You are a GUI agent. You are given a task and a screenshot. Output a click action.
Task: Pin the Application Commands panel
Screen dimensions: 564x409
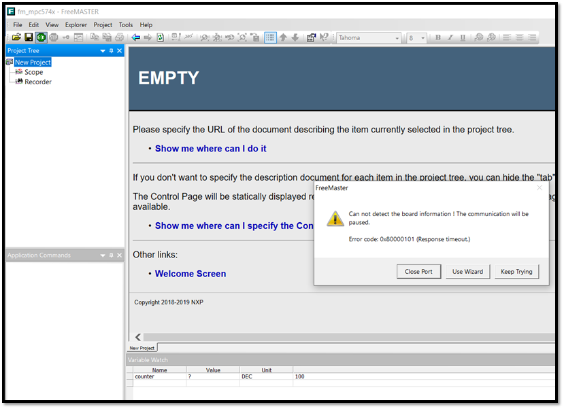pyautogui.click(x=111, y=255)
